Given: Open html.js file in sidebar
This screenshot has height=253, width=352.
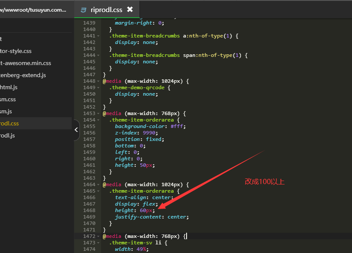Looking at the screenshot, I should (9, 87).
